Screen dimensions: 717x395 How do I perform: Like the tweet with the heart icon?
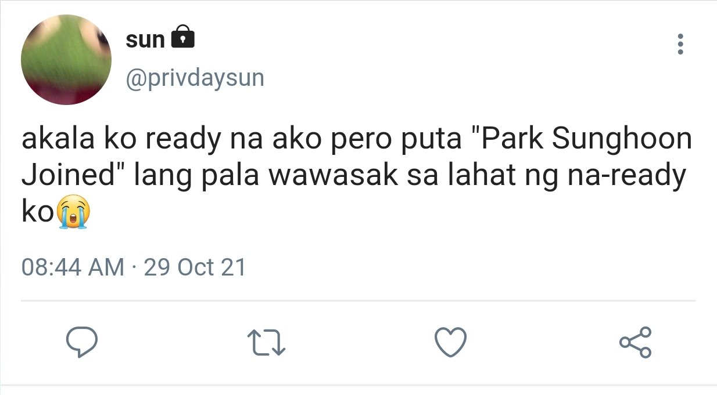tap(450, 342)
